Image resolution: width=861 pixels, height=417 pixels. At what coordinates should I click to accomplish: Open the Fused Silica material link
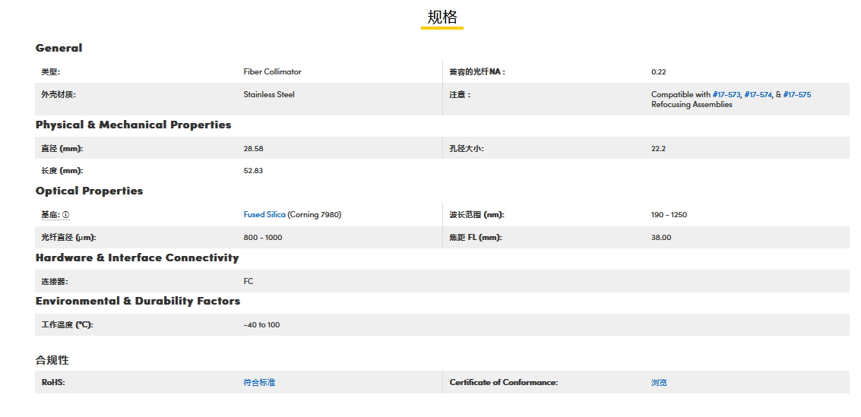coord(264,215)
